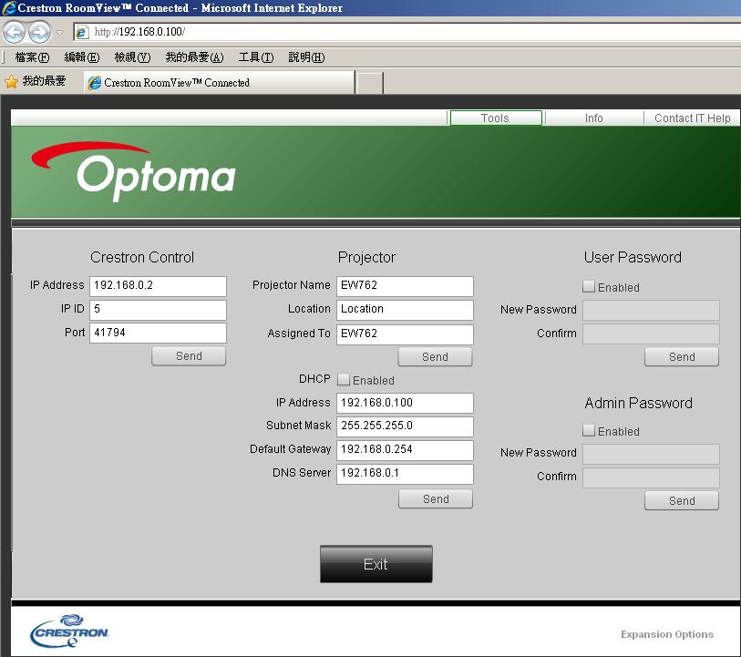Click User Password Confirm field
The width and height of the screenshot is (741, 657).
point(651,334)
